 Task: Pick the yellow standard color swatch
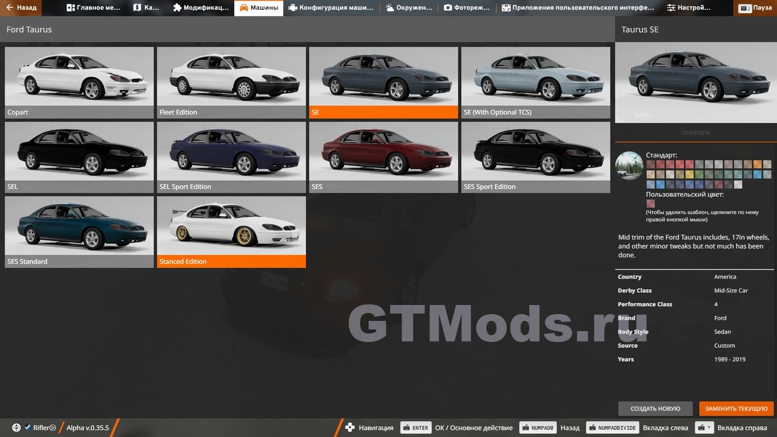pyautogui.click(x=689, y=174)
